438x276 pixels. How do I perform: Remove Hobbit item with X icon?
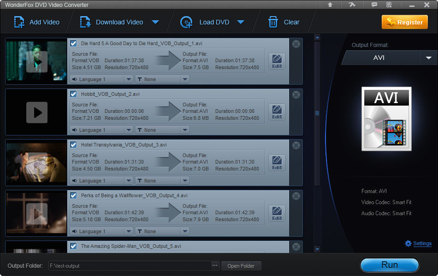coord(296,94)
